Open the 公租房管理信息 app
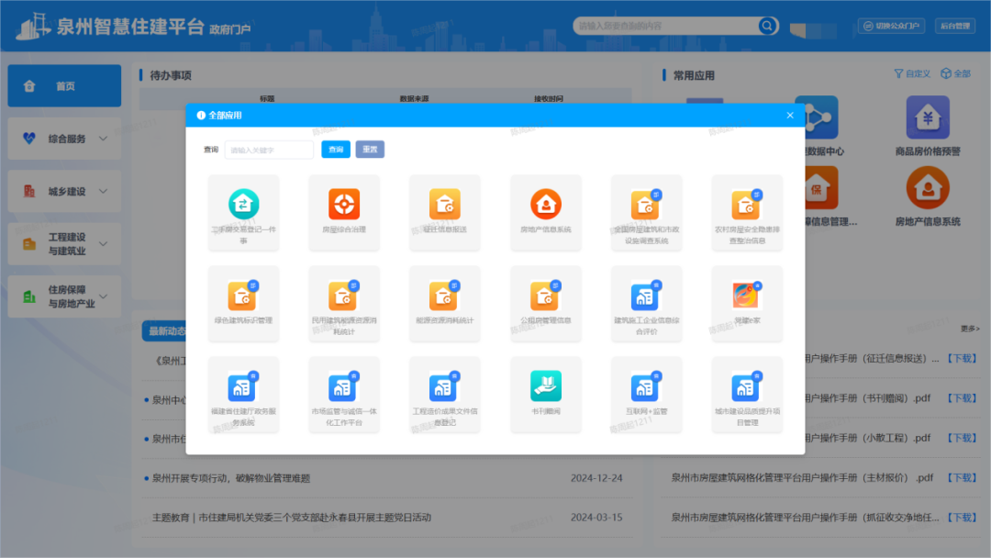 click(x=546, y=296)
